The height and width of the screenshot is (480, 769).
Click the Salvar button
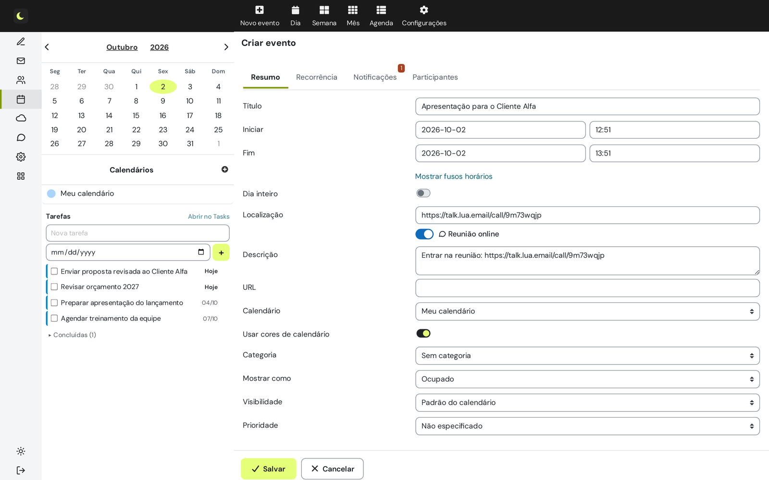(269, 469)
